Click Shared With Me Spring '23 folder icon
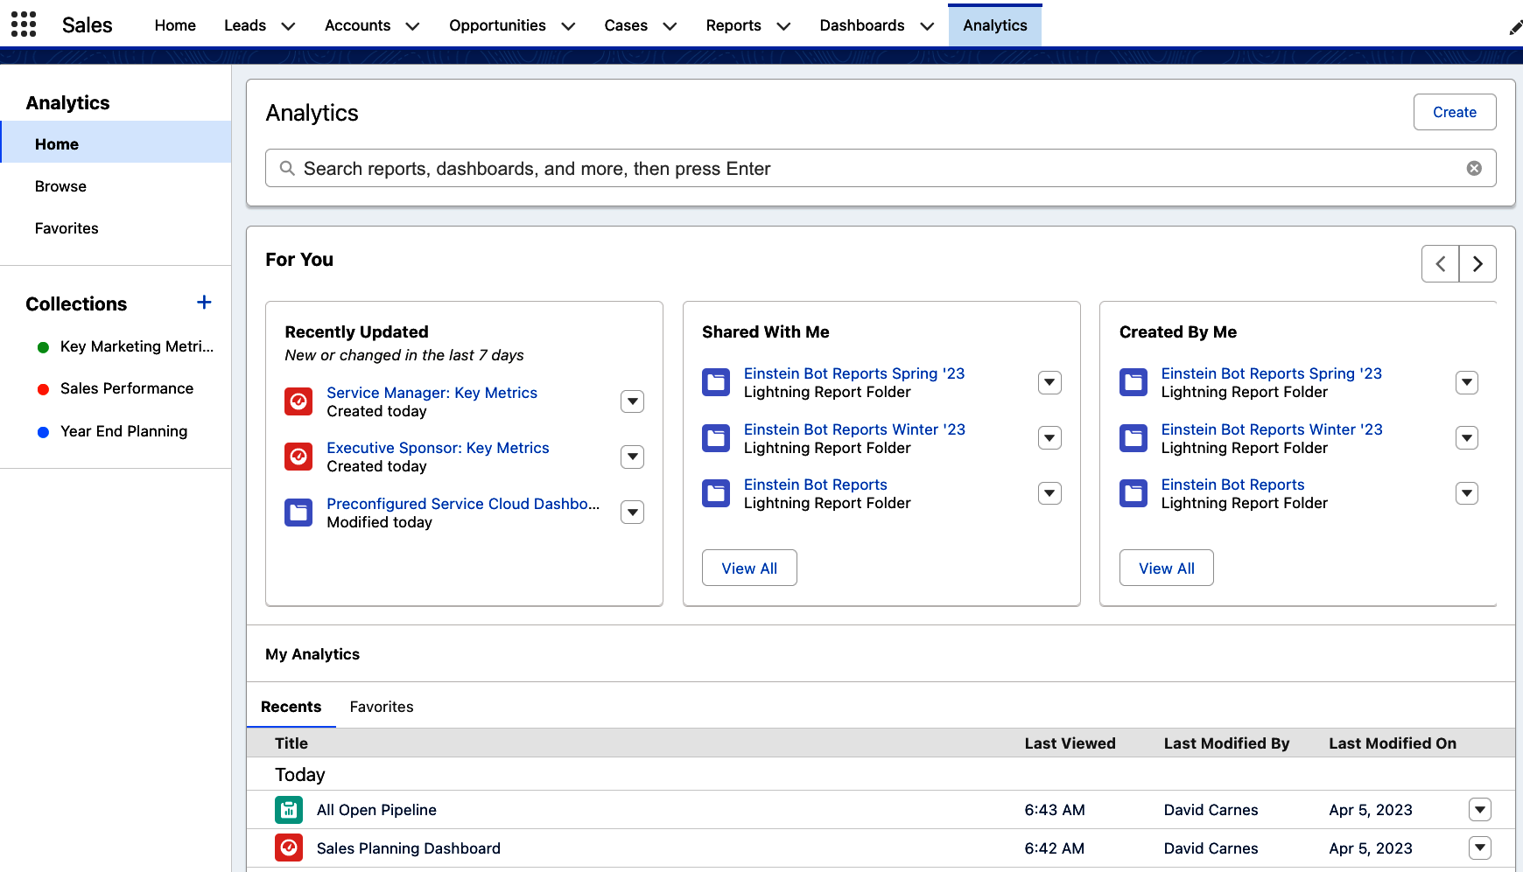The height and width of the screenshot is (872, 1523). tap(716, 382)
